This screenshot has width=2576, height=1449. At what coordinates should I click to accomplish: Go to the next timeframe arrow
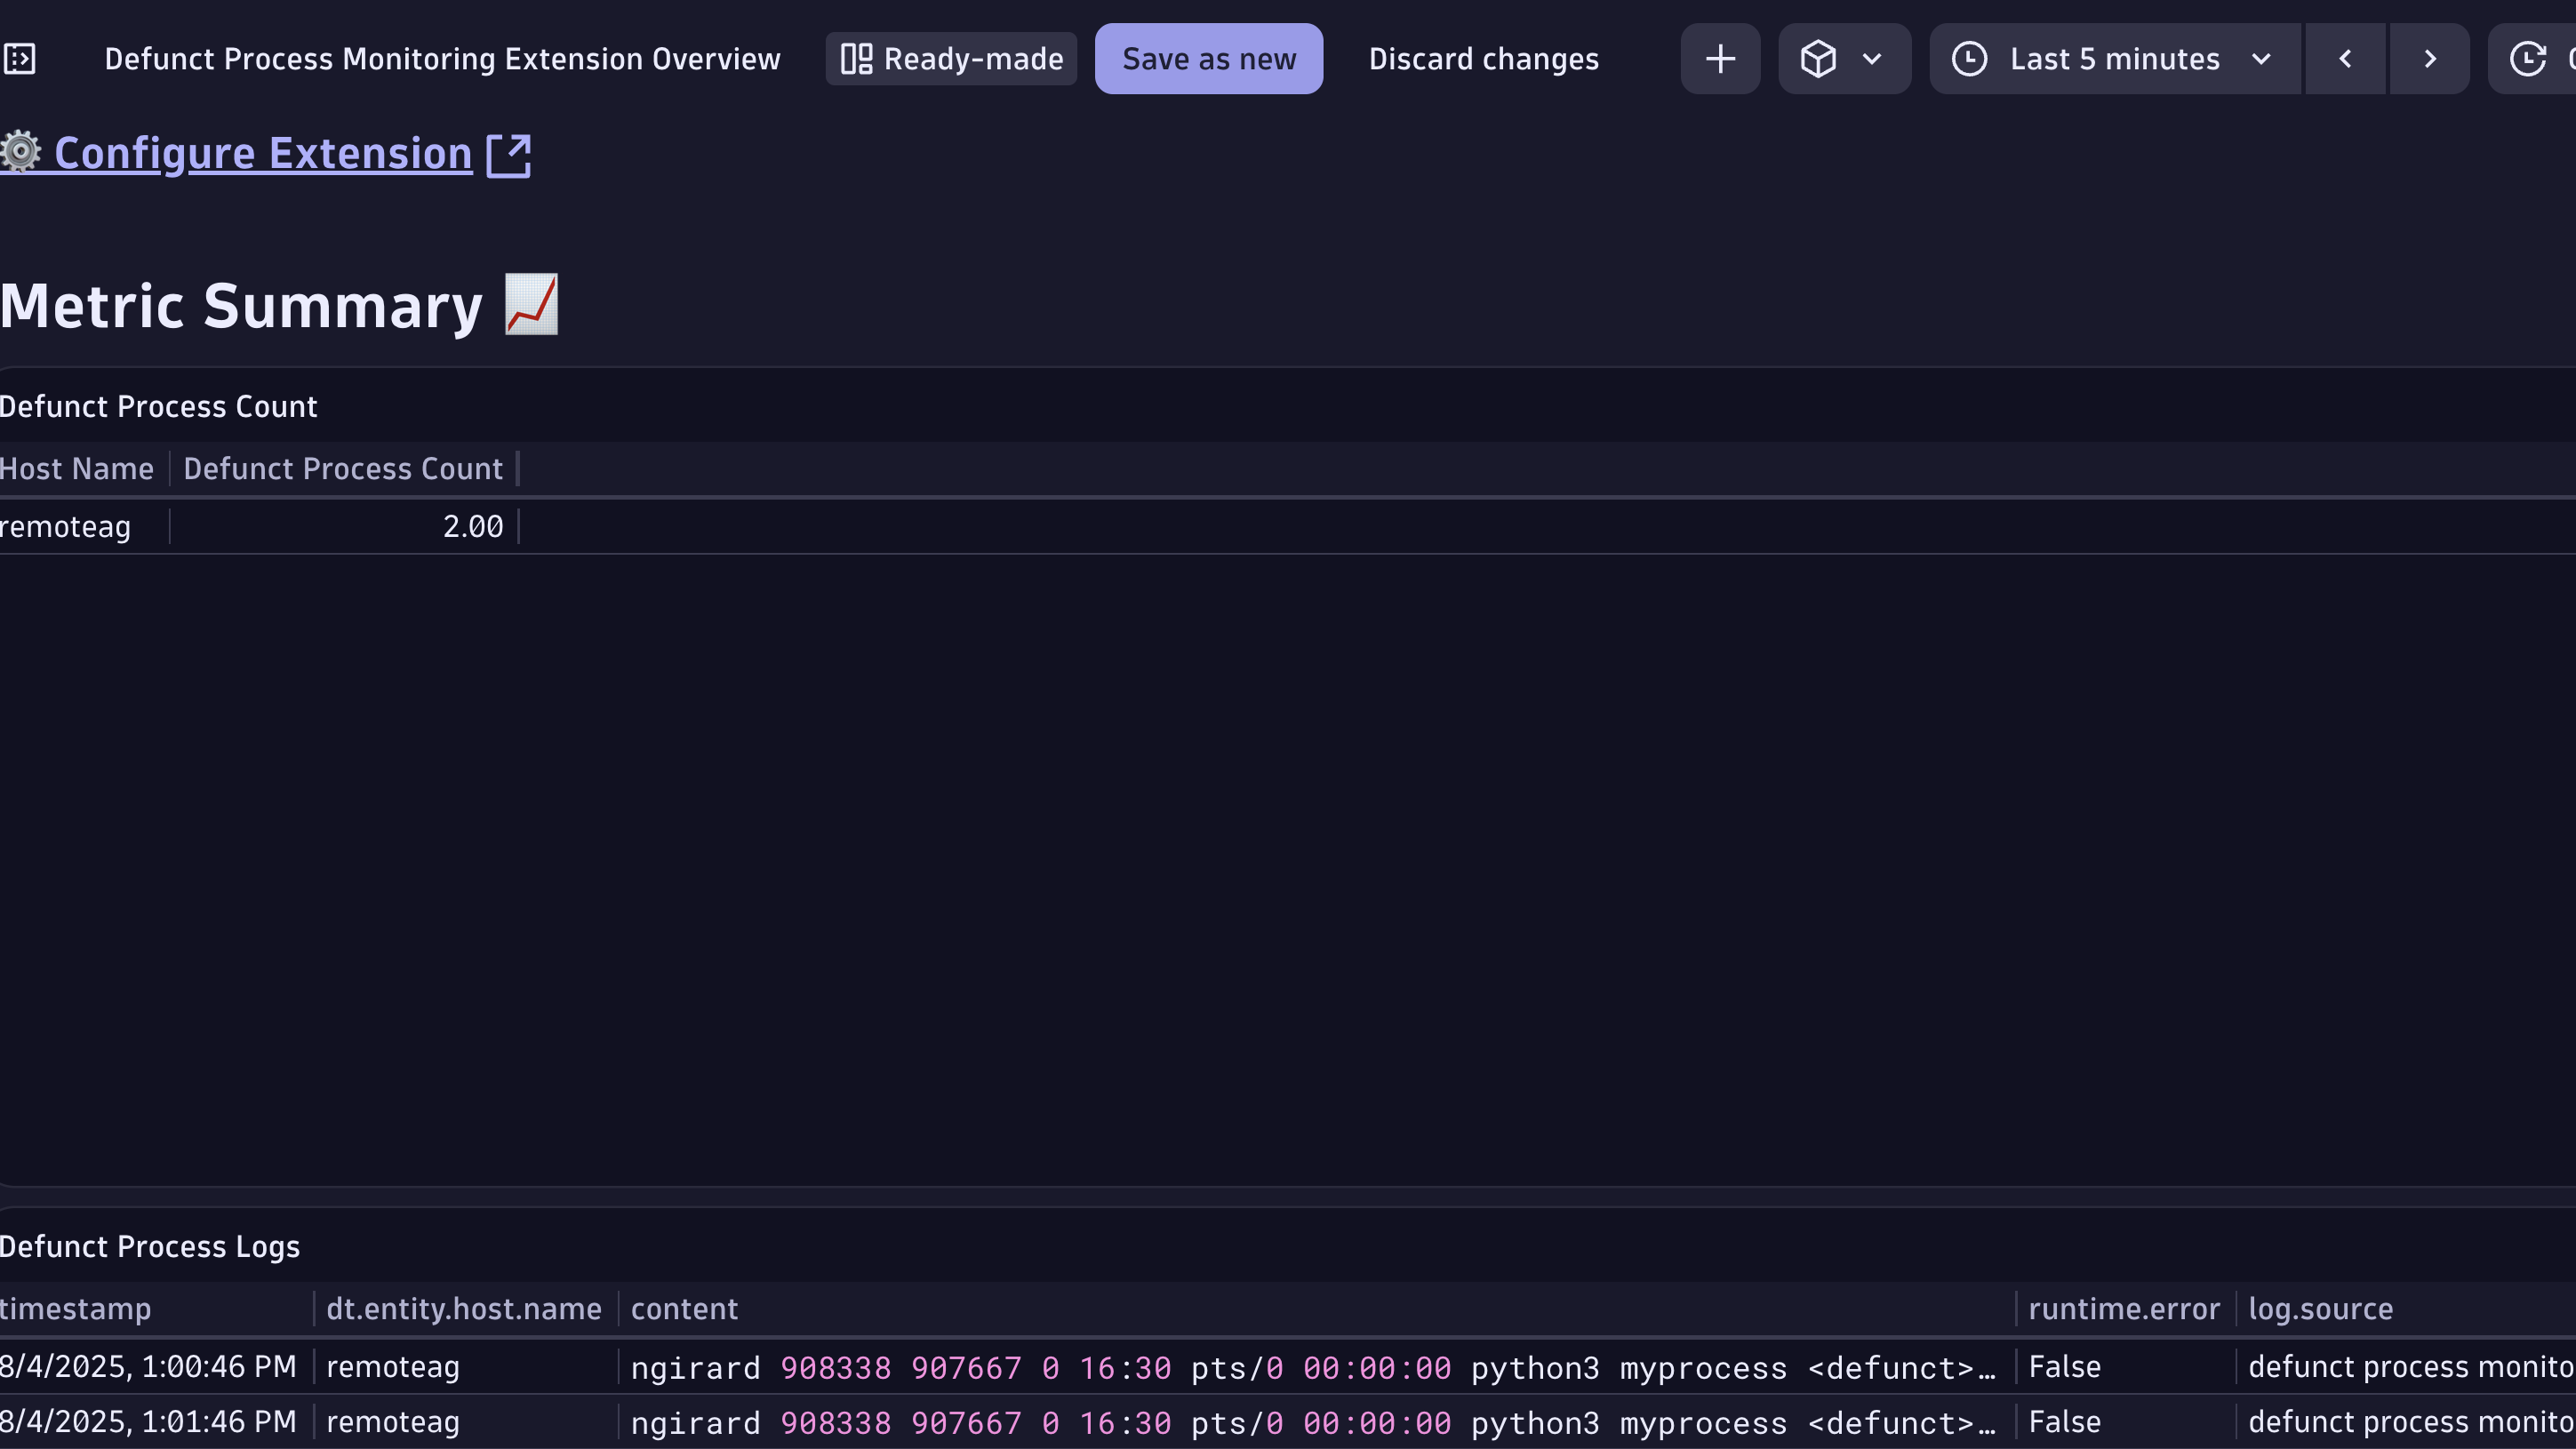tap(2430, 59)
